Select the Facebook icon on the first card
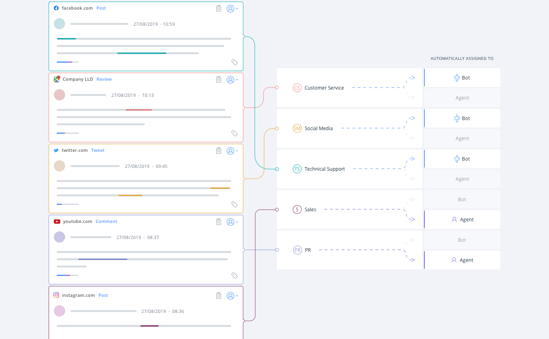The width and height of the screenshot is (549, 339). tap(56, 8)
